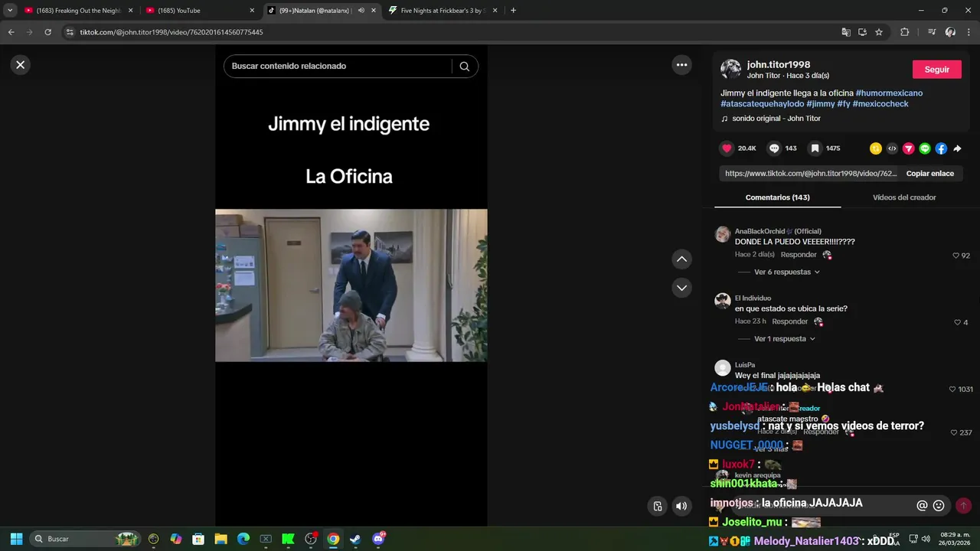Screen dimensions: 980x551
Task: Post comment with the red arrow button
Action: click(963, 506)
